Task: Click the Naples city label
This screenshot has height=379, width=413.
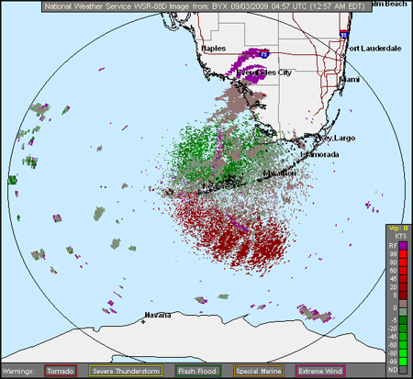Action: (214, 49)
